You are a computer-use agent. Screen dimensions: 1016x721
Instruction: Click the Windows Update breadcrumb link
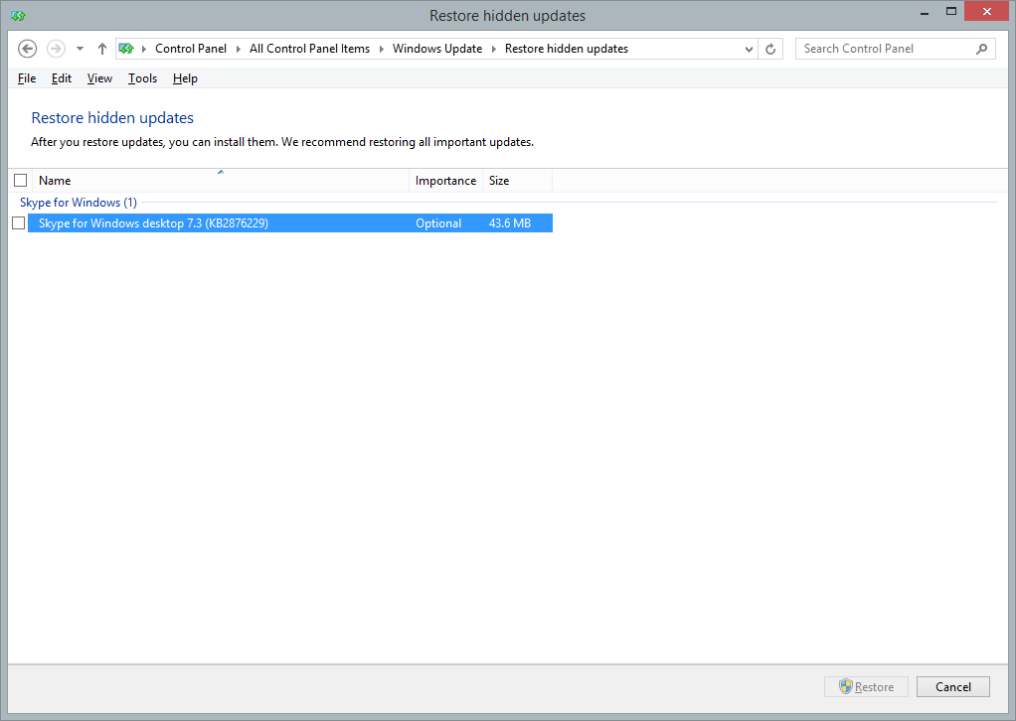(436, 49)
